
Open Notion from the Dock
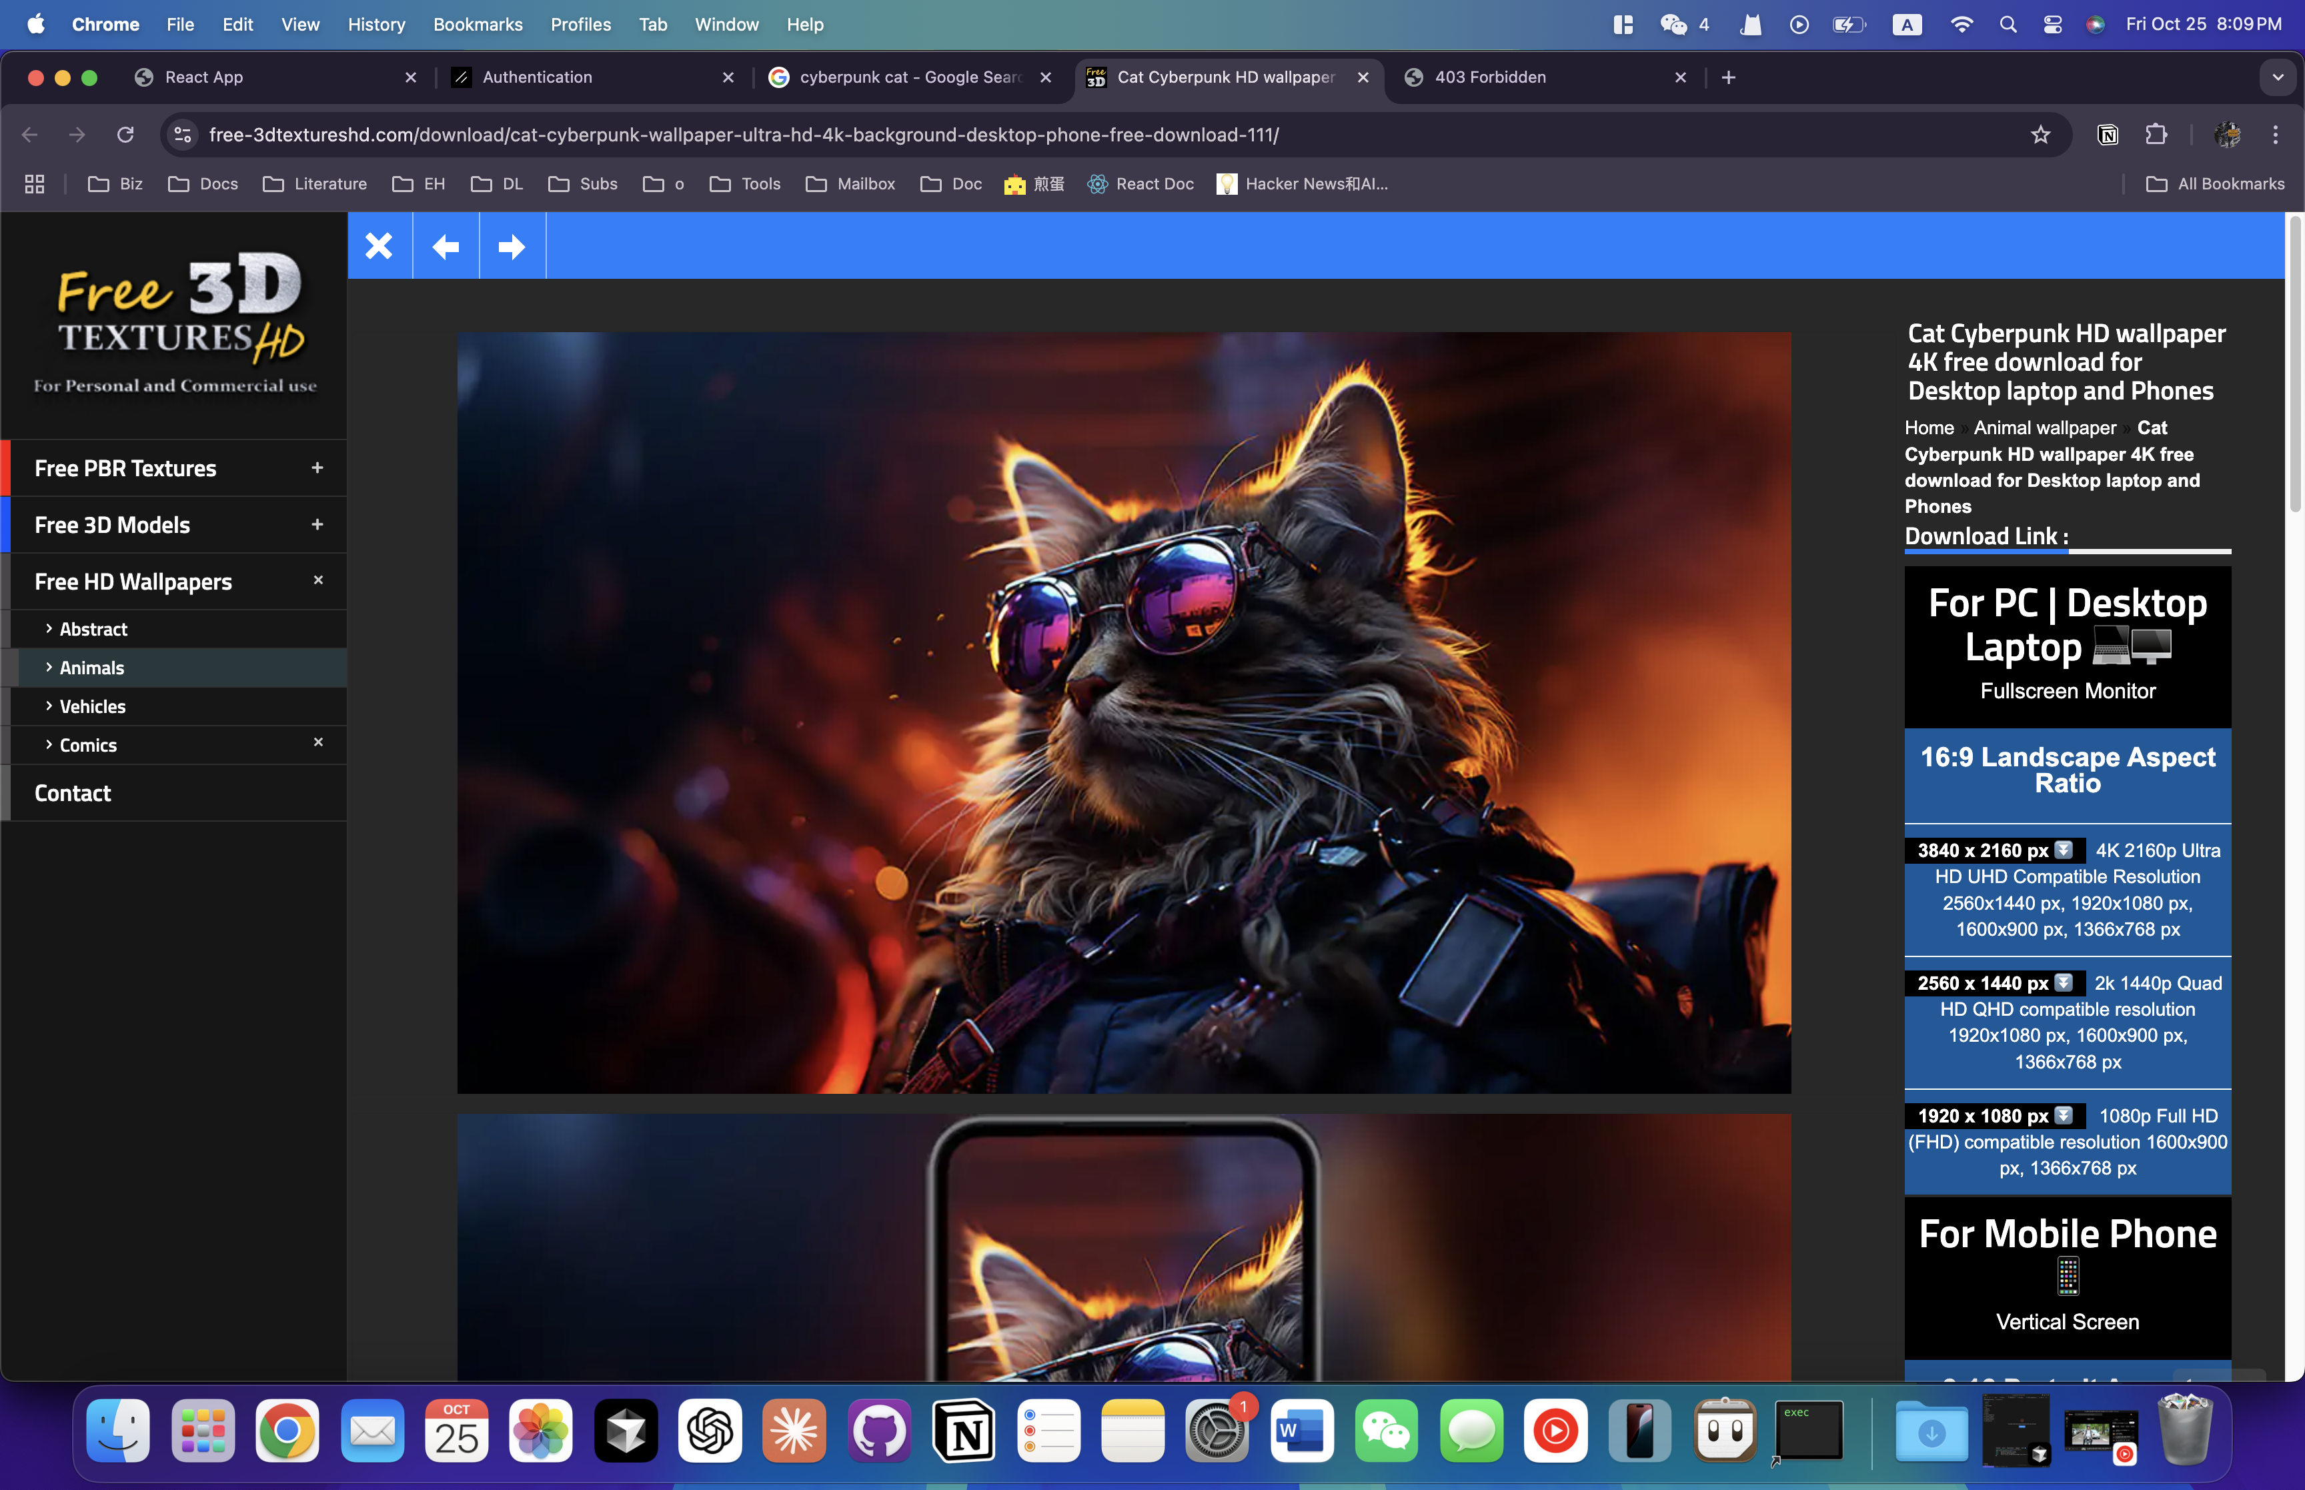963,1430
